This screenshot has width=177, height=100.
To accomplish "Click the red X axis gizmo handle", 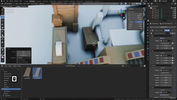I will tap(121, 15).
